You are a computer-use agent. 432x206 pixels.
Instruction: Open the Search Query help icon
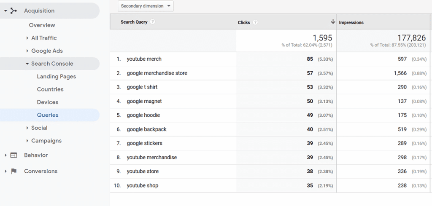click(x=152, y=22)
